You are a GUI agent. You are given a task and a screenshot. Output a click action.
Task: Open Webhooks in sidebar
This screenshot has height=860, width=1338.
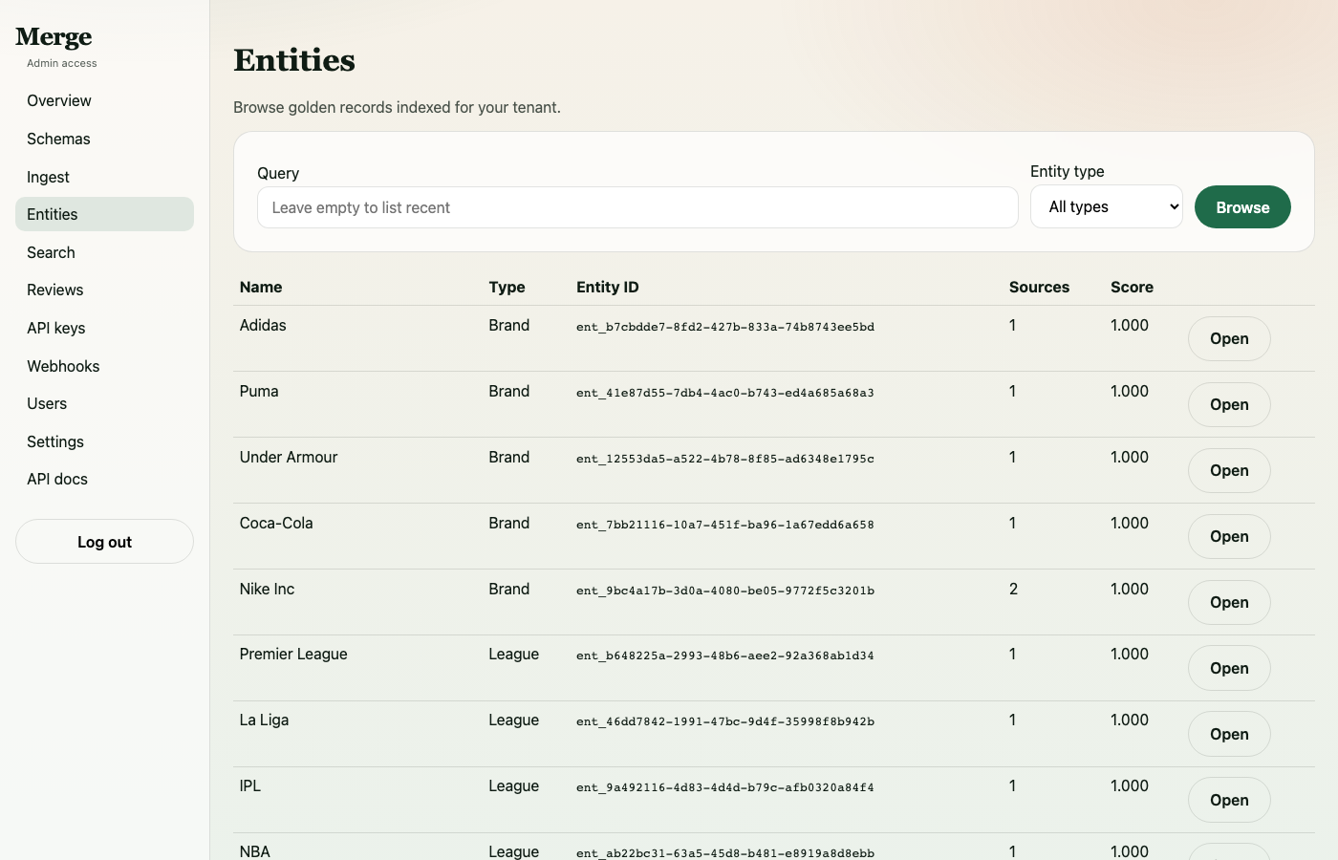104,366
